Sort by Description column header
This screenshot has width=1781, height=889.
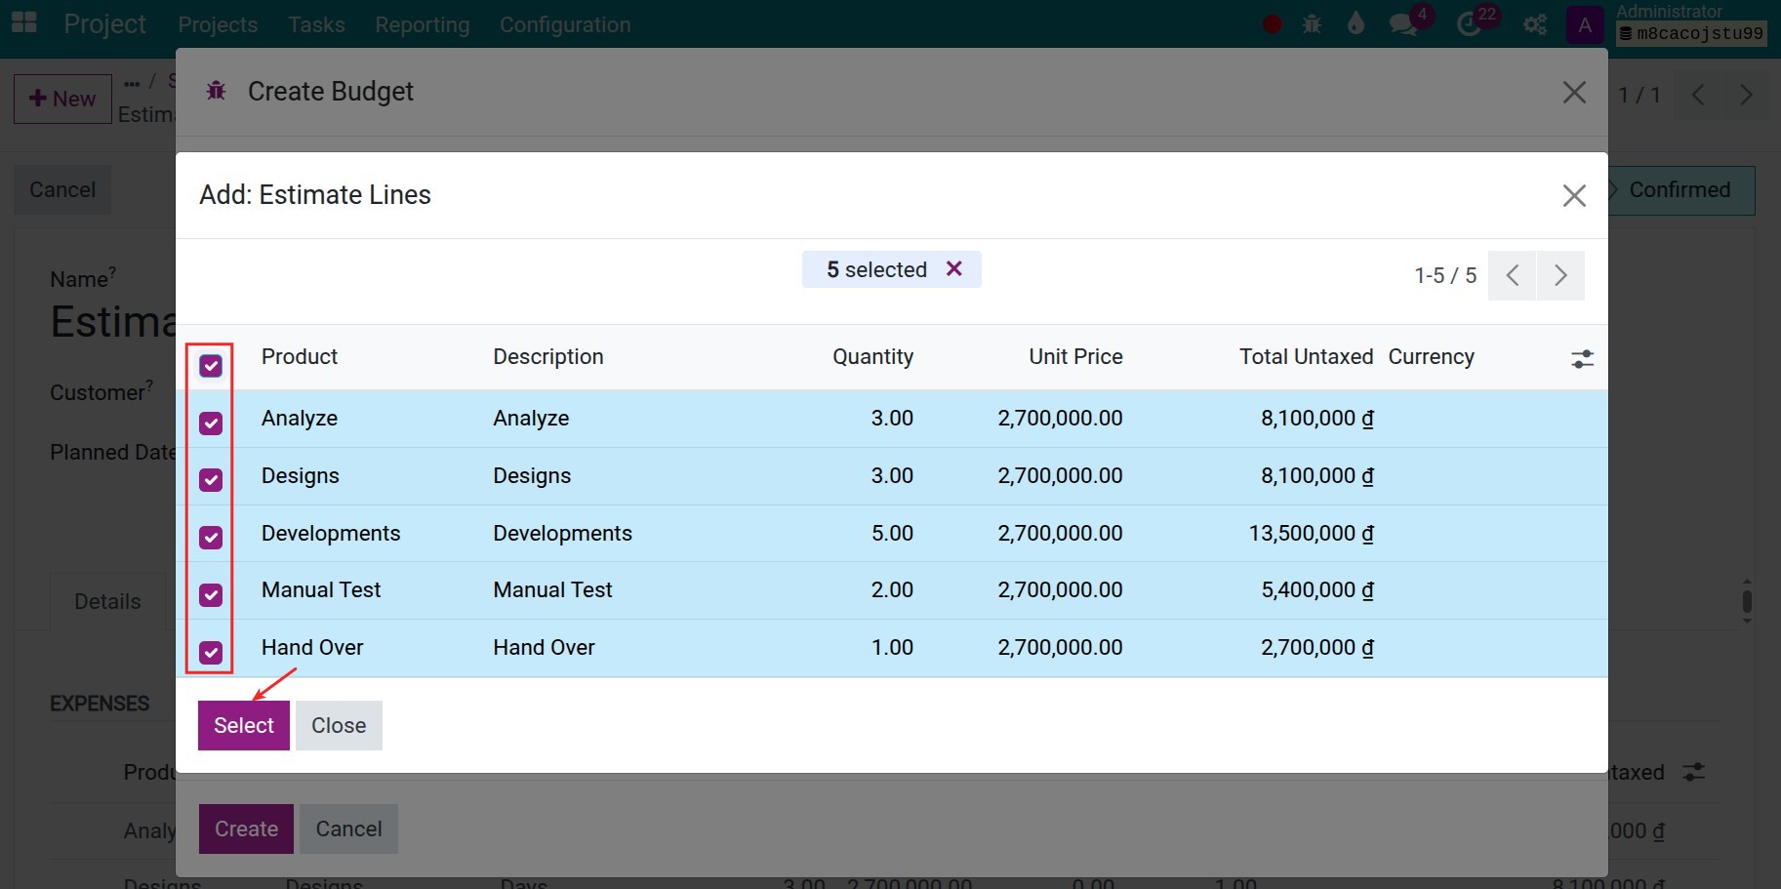(547, 356)
